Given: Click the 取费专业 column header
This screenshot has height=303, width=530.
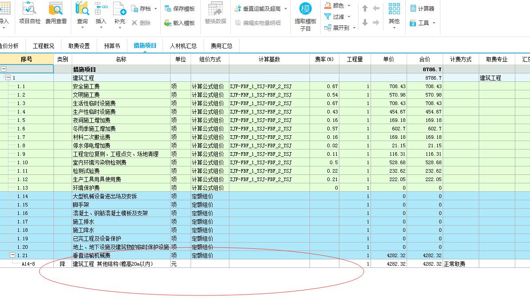Looking at the screenshot, I should click(497, 59).
